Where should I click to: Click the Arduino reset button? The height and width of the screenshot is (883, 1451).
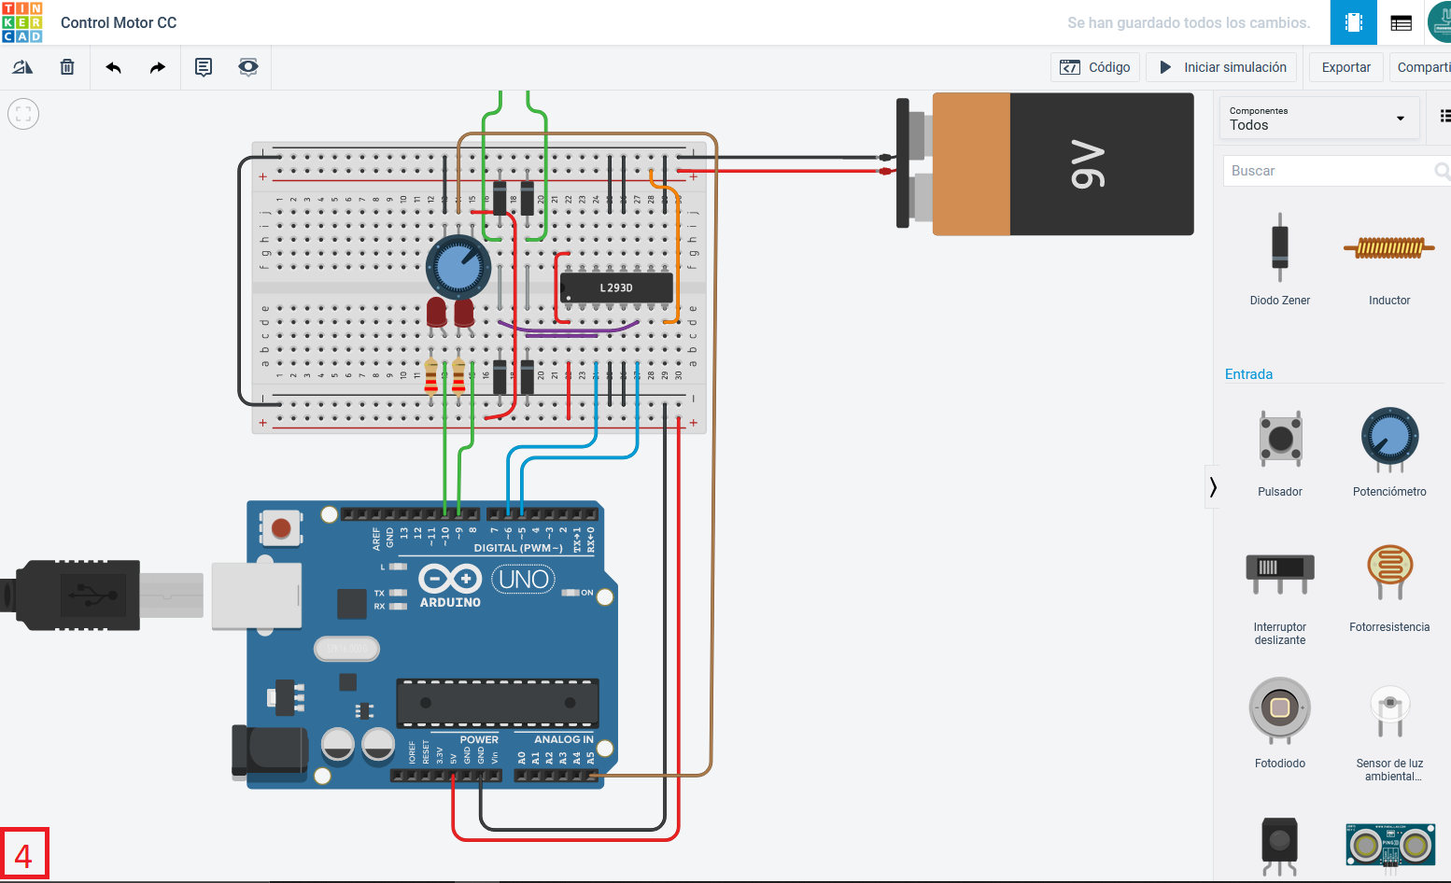(x=281, y=528)
